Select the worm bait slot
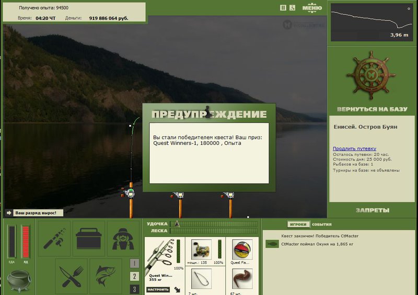The image size is (418, 295). (x=242, y=279)
